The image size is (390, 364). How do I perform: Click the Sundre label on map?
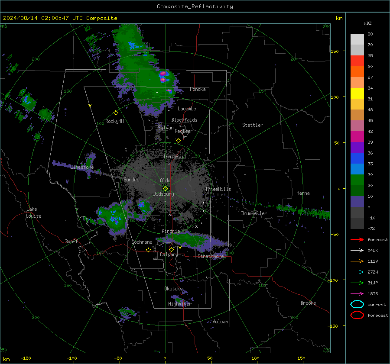(x=131, y=179)
